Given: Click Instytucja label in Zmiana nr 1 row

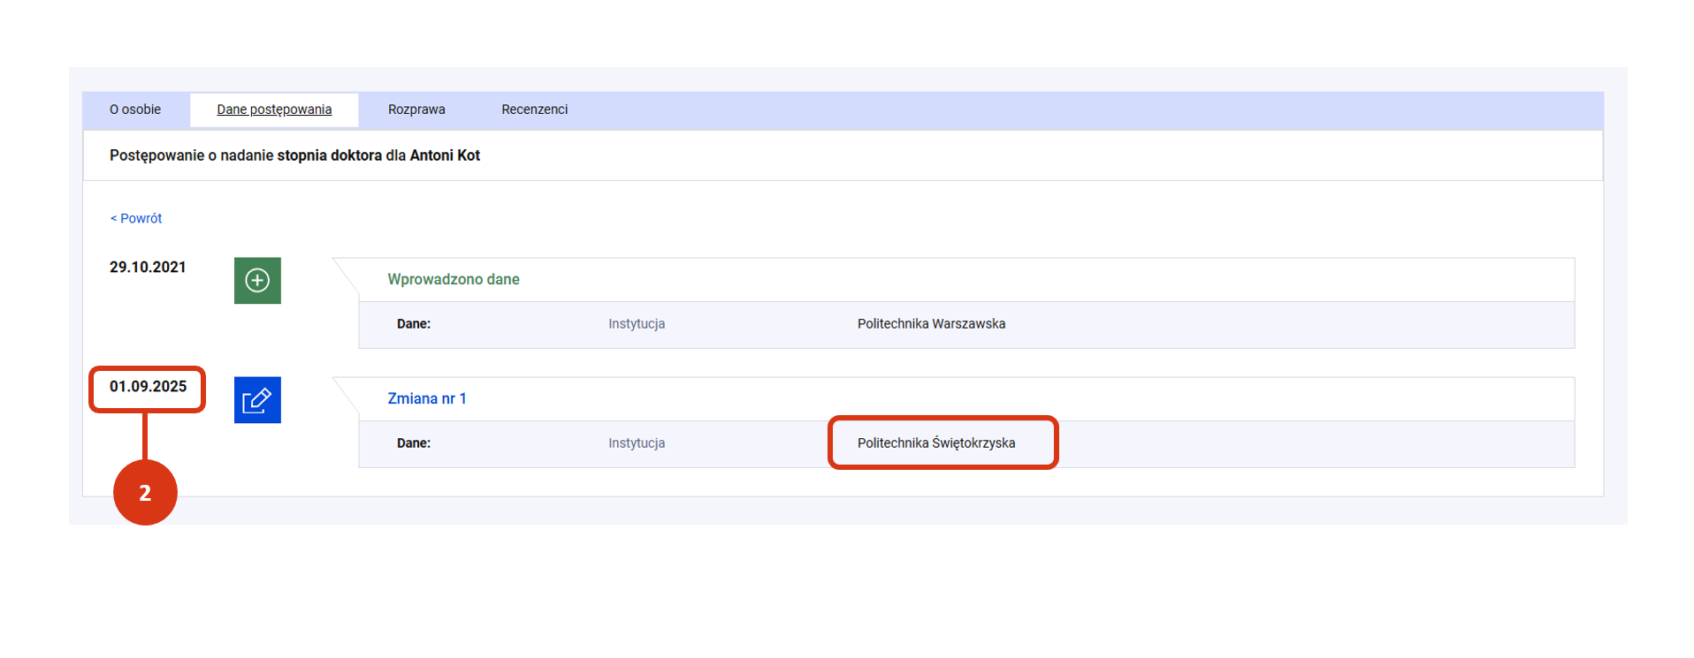Looking at the screenshot, I should point(636,443).
